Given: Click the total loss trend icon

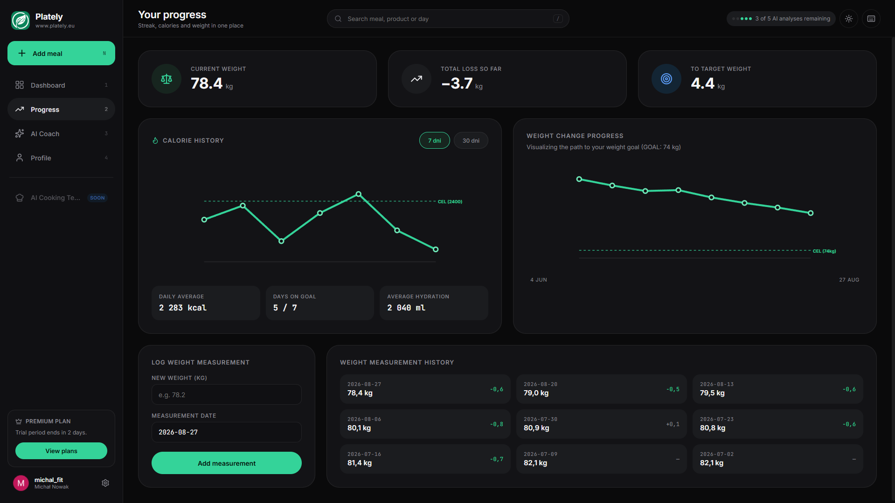Looking at the screenshot, I should coord(416,79).
